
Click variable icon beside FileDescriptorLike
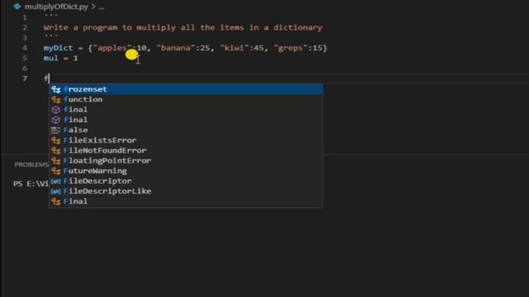click(x=55, y=191)
